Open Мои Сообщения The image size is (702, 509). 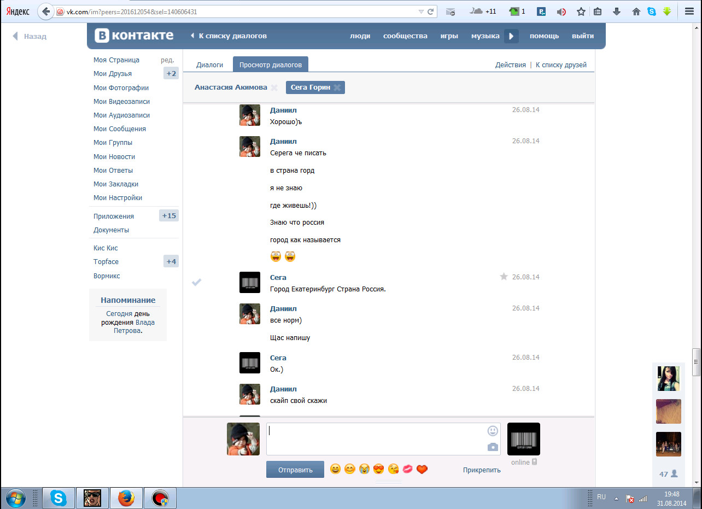[120, 128]
